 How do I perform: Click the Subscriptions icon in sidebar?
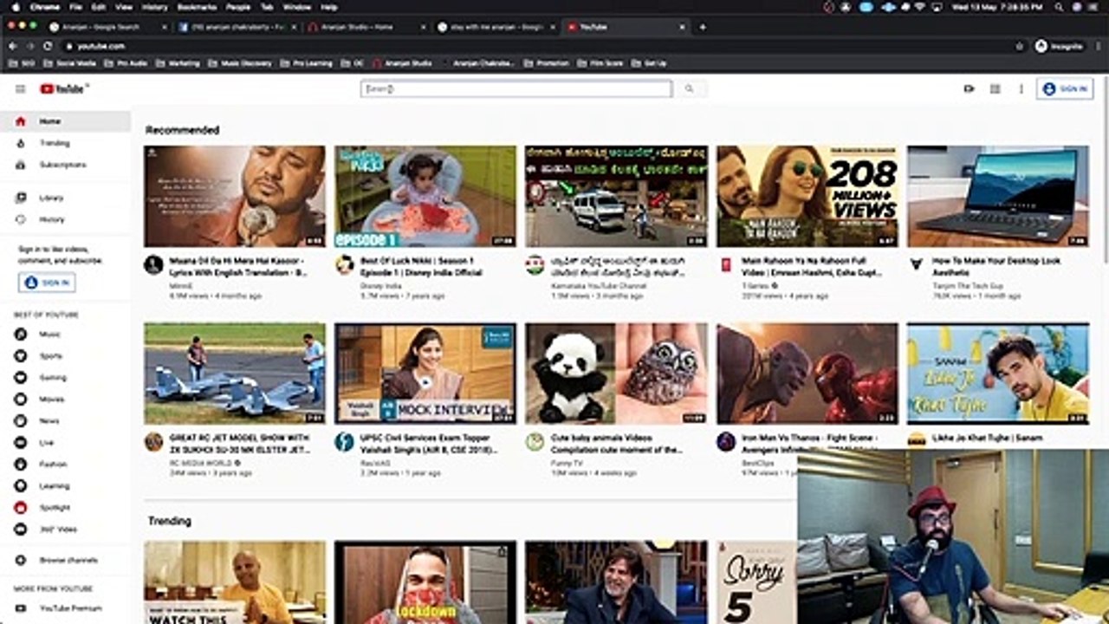[21, 165]
